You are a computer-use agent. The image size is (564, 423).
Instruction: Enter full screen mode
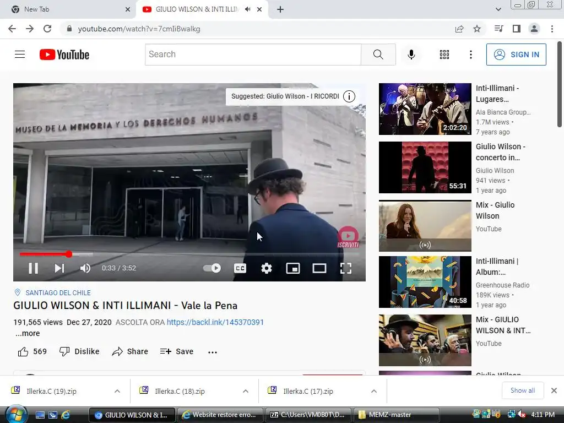point(346,268)
